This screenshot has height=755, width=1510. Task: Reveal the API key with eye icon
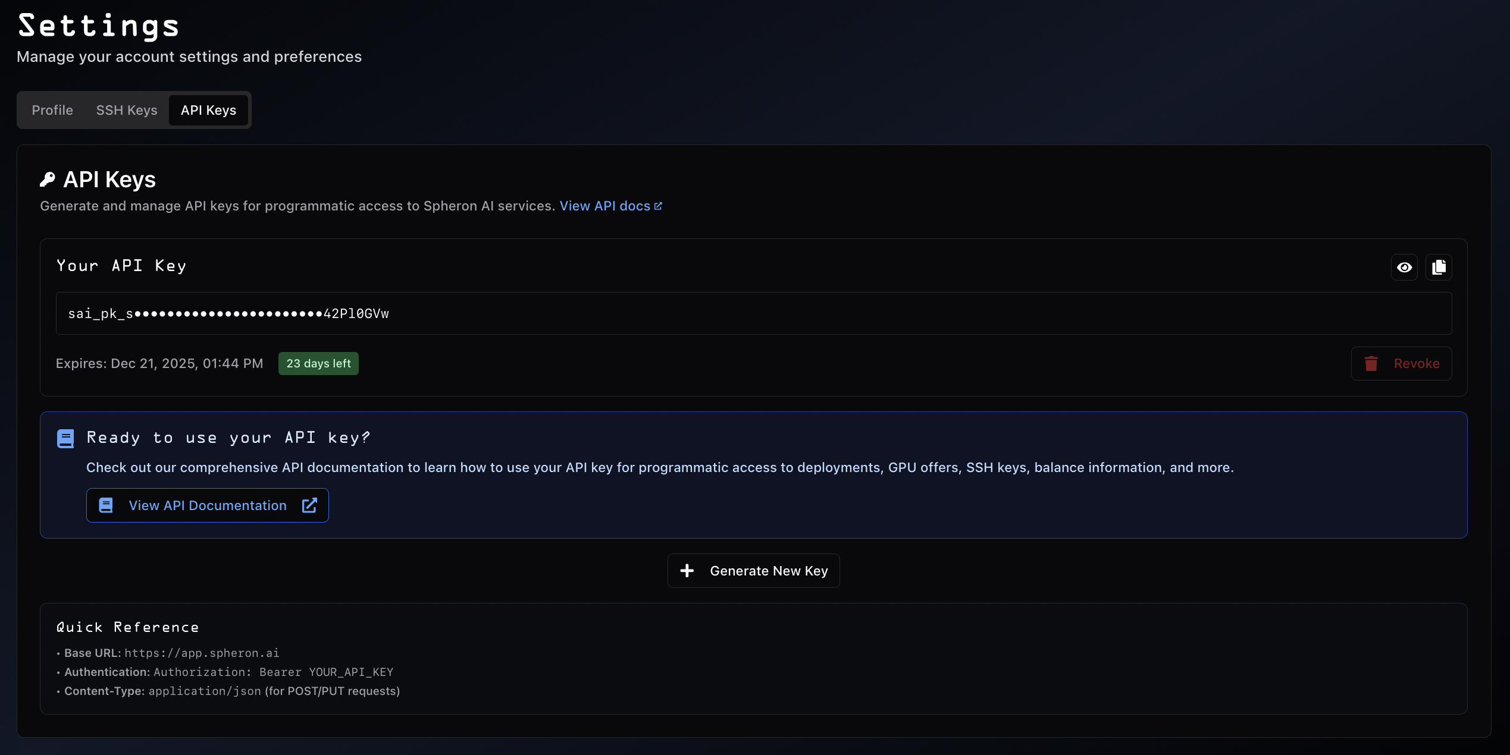[x=1404, y=268]
